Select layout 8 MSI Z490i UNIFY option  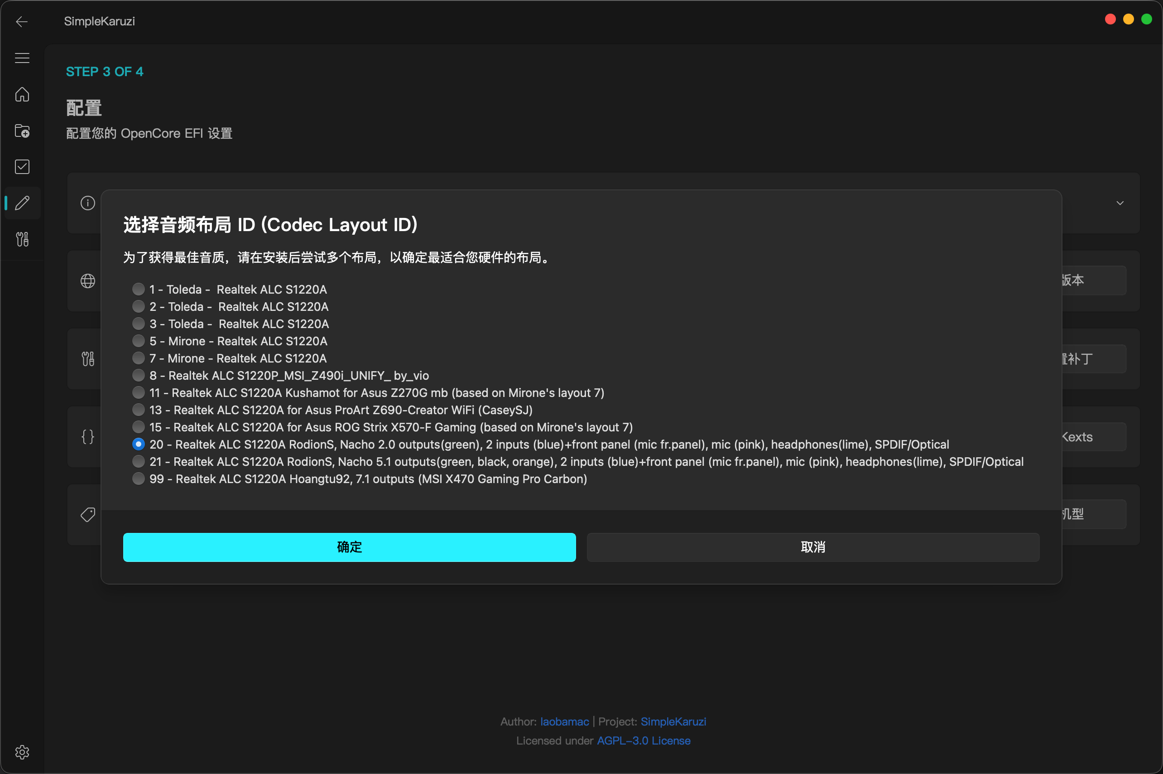click(139, 376)
